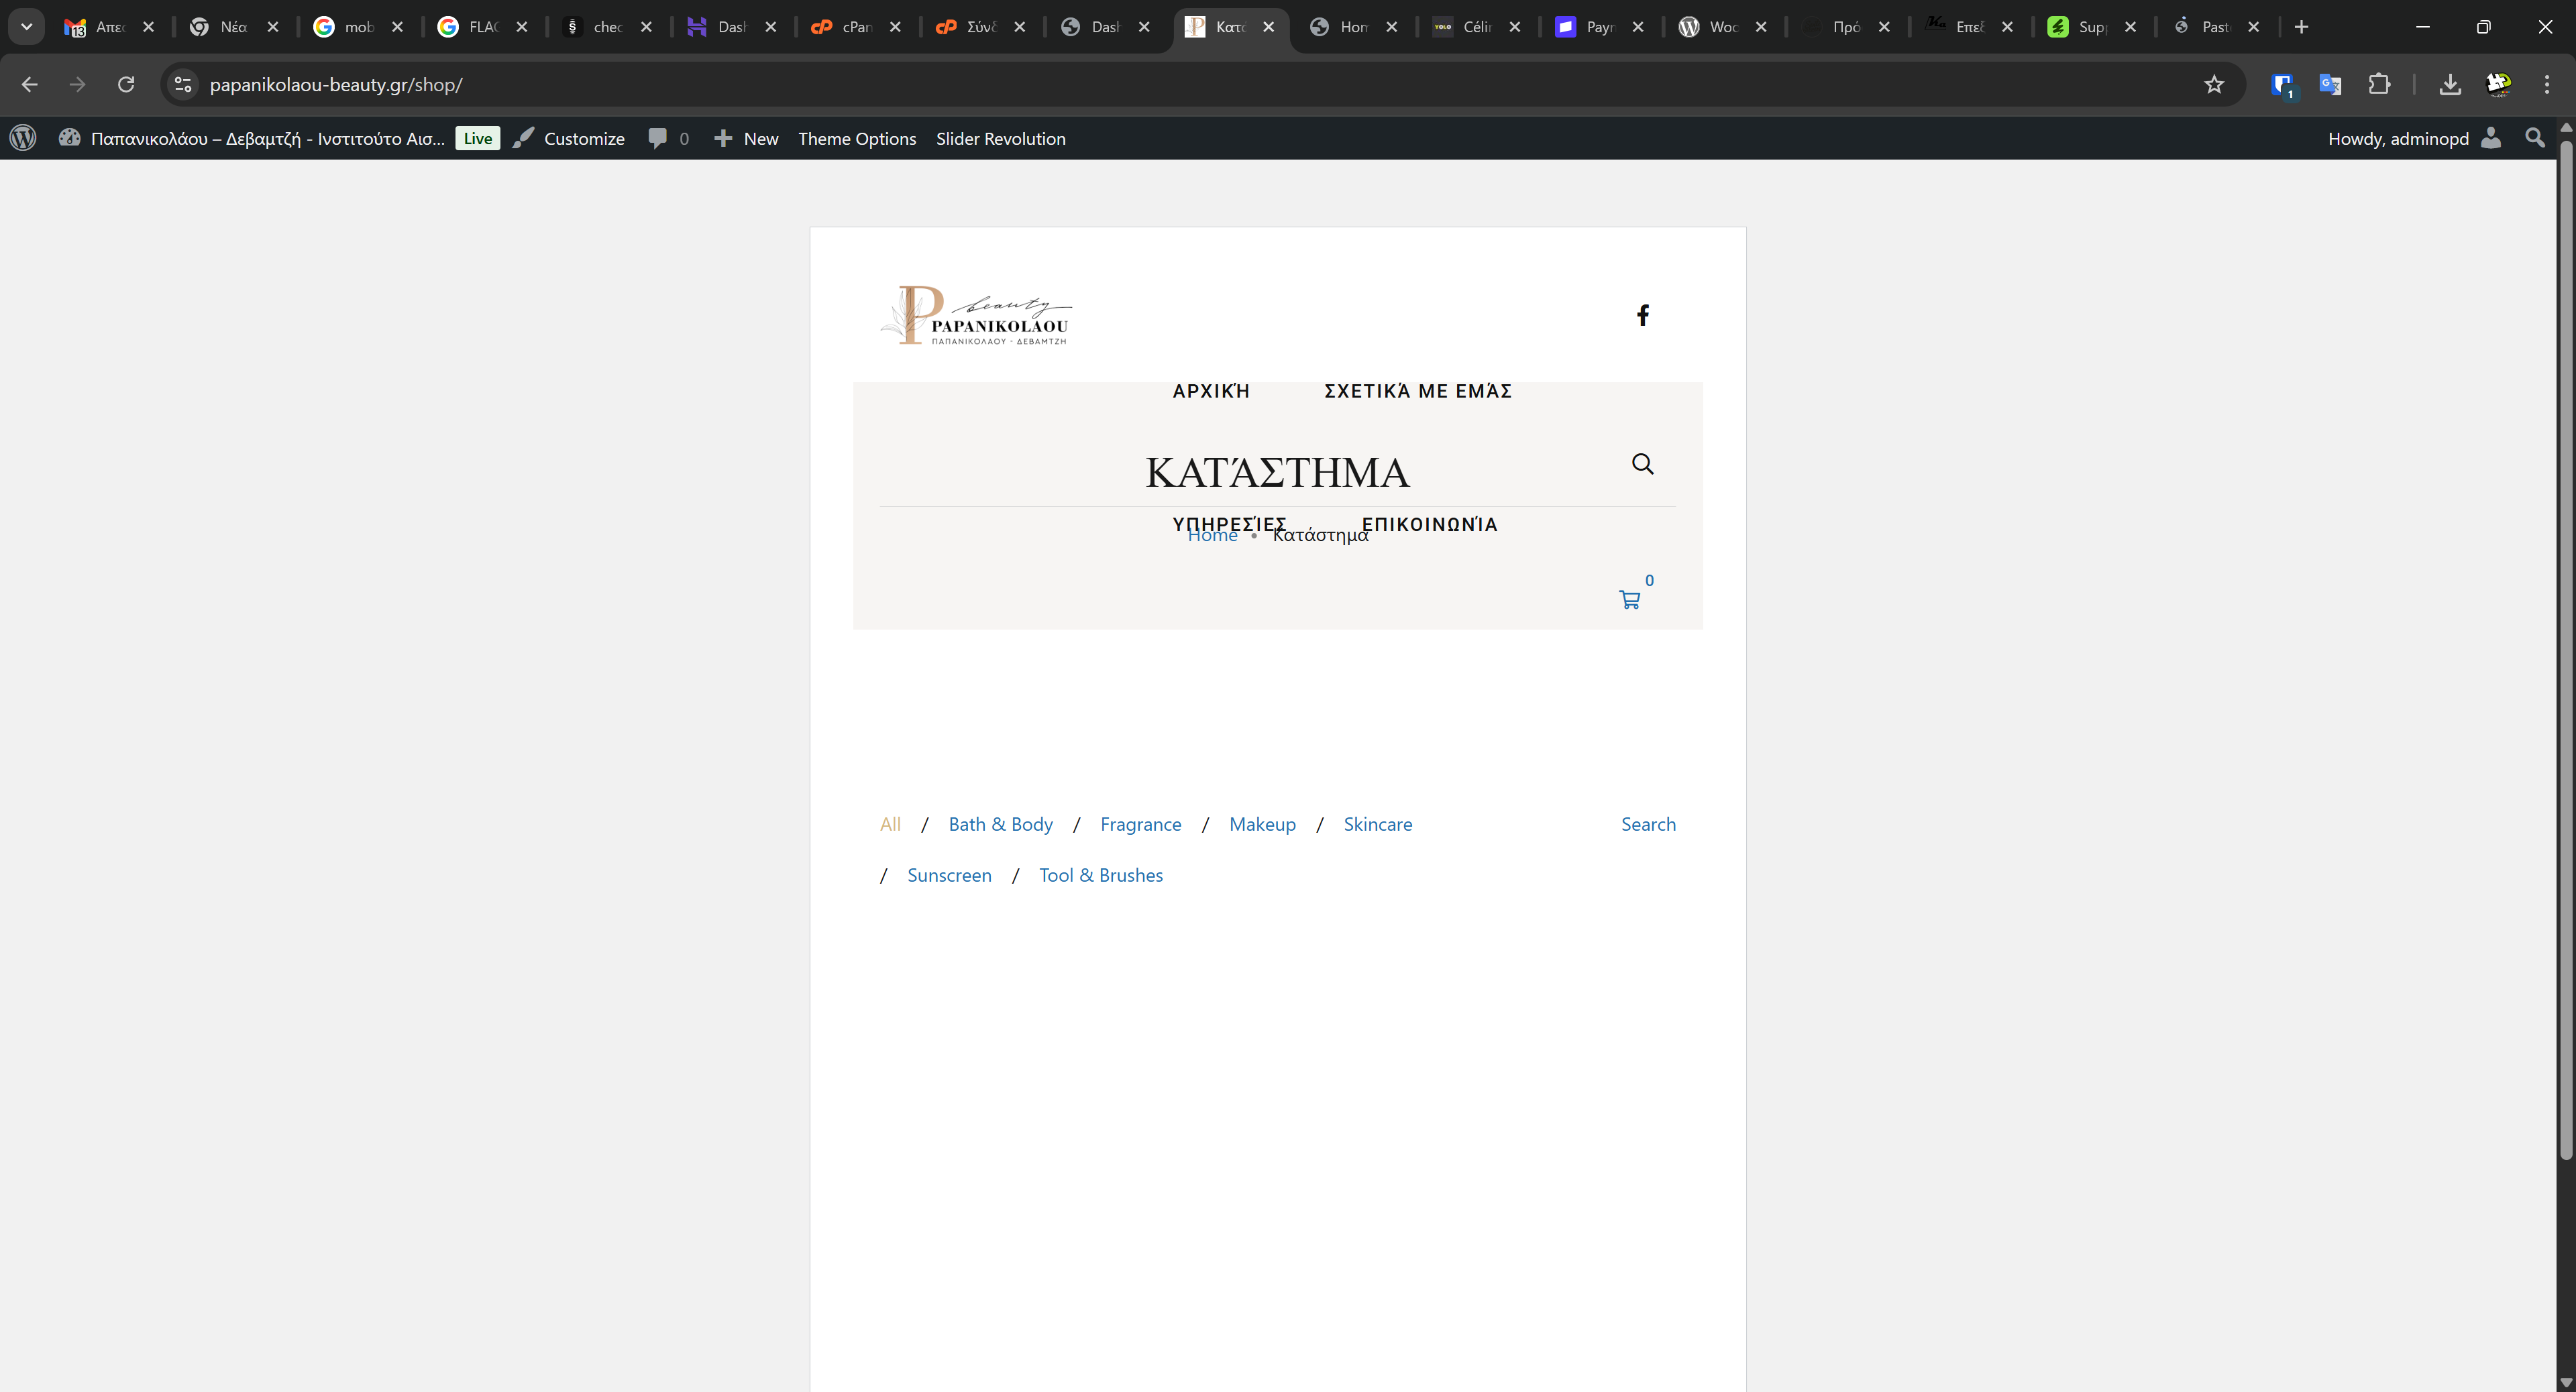
Task: Click the Facebook icon in site header
Action: tap(1642, 316)
